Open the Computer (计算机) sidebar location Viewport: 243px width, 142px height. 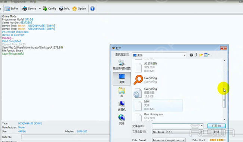point(121,106)
